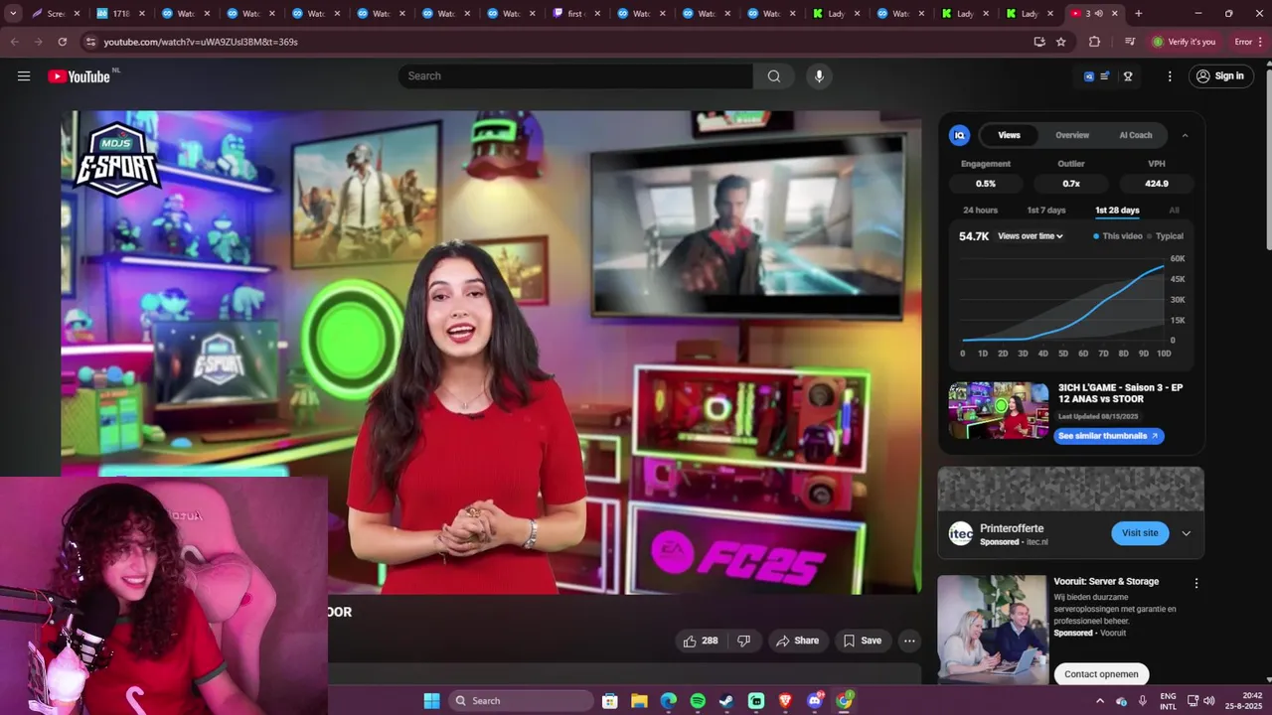Reload the page in browser toolbar
The image size is (1272, 715).
(63, 42)
